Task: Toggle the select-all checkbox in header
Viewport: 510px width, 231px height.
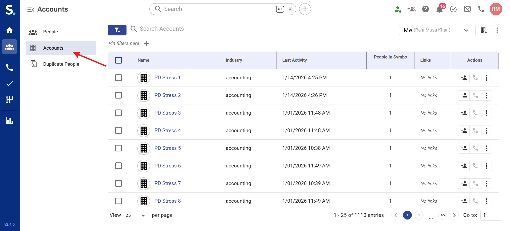Action: pos(118,60)
